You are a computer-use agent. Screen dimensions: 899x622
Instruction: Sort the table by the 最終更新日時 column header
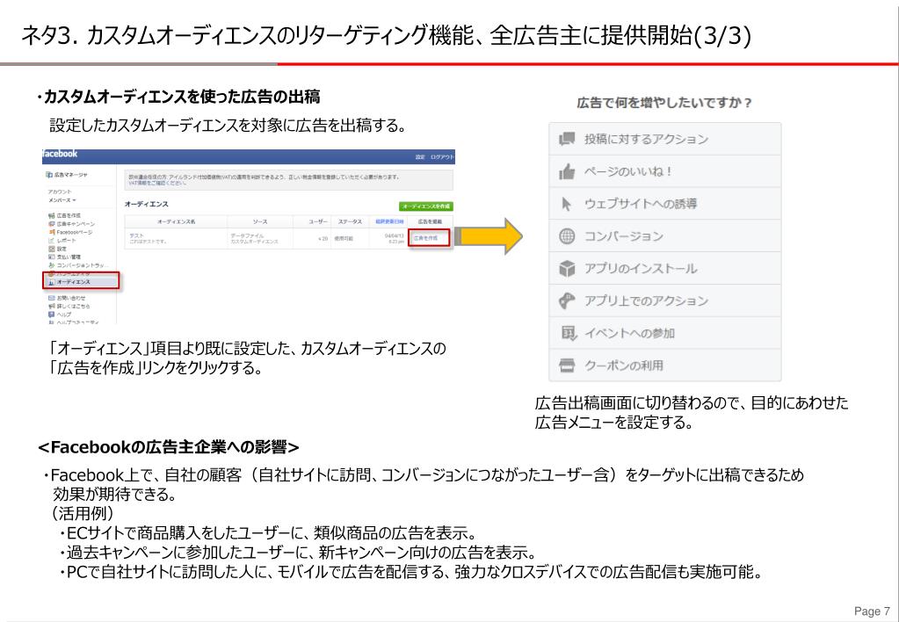coord(390,221)
